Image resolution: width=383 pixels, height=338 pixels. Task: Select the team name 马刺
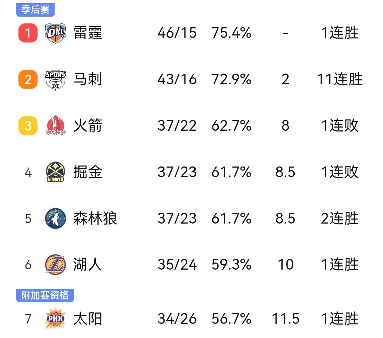pyautogui.click(x=88, y=79)
